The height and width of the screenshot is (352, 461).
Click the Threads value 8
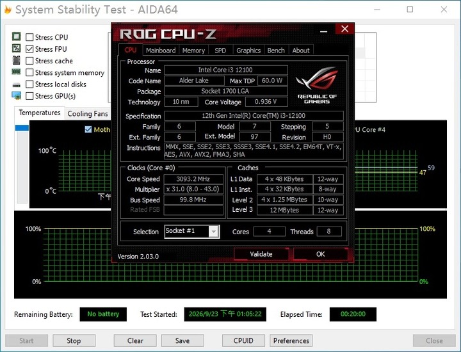(329, 232)
